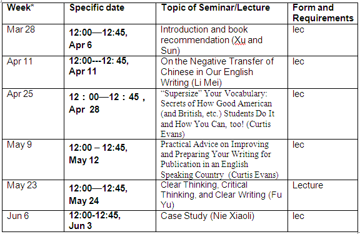Click the 'Topic of Seminar/Lecture' header
Screen dimensions: 360x234
click(222, 13)
